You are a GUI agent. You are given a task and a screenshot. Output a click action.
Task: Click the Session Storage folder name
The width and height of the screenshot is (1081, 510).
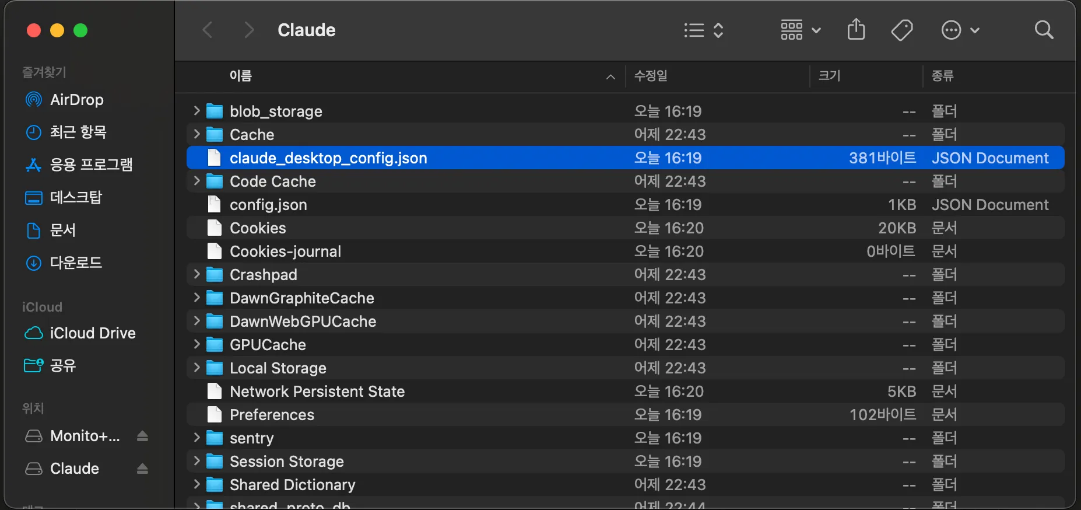click(x=287, y=462)
